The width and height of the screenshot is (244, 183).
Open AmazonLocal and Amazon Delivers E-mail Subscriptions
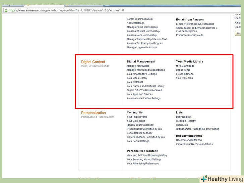tap(197, 29)
